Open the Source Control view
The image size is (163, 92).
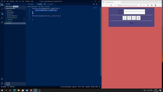tap(2, 14)
